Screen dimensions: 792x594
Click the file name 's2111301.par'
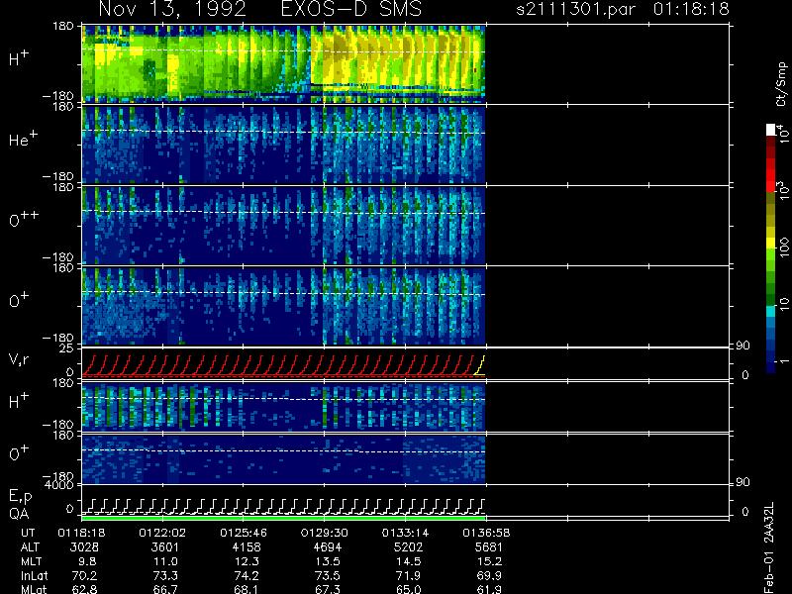(576, 9)
